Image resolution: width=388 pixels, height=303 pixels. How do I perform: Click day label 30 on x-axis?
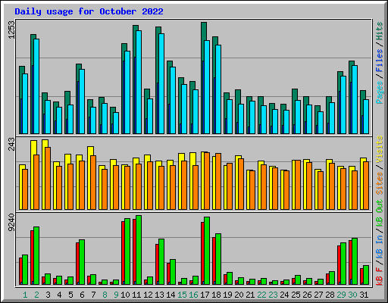click(352, 295)
